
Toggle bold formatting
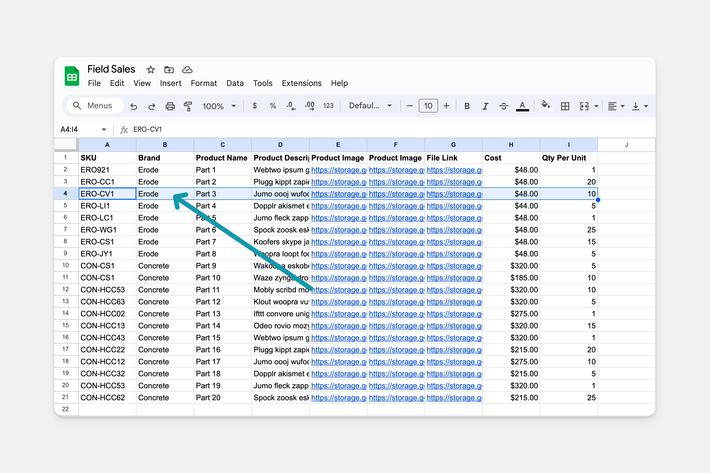tap(467, 106)
